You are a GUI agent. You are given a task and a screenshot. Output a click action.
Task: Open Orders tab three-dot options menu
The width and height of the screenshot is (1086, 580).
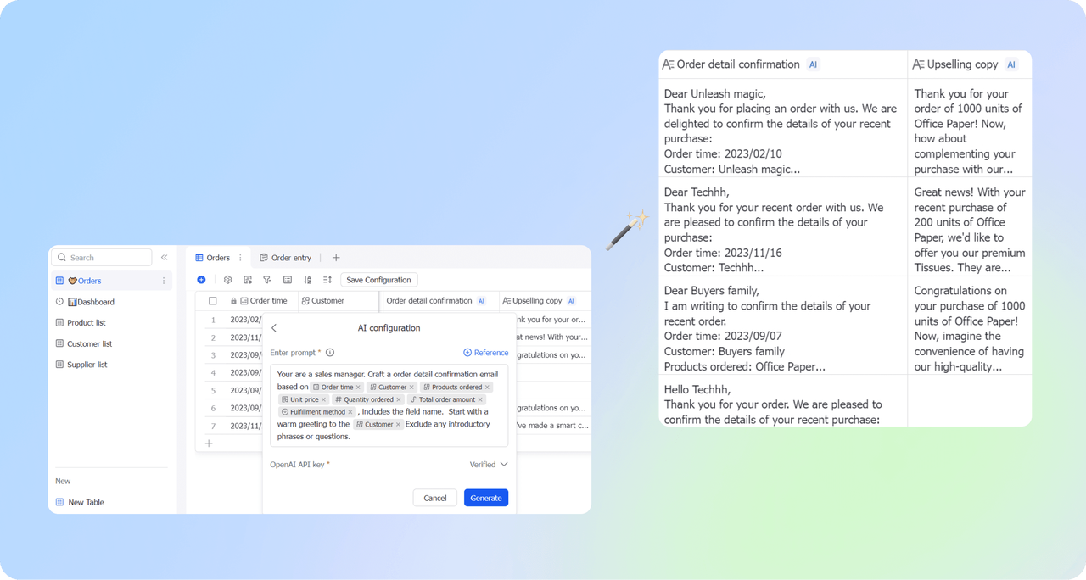pos(240,258)
